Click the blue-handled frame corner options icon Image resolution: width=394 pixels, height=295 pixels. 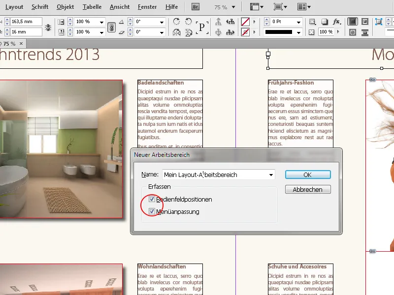(x=378, y=22)
